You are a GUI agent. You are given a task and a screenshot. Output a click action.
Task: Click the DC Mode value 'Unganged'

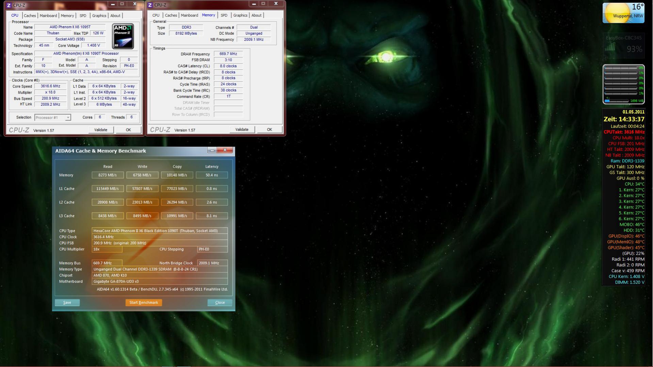pos(254,33)
